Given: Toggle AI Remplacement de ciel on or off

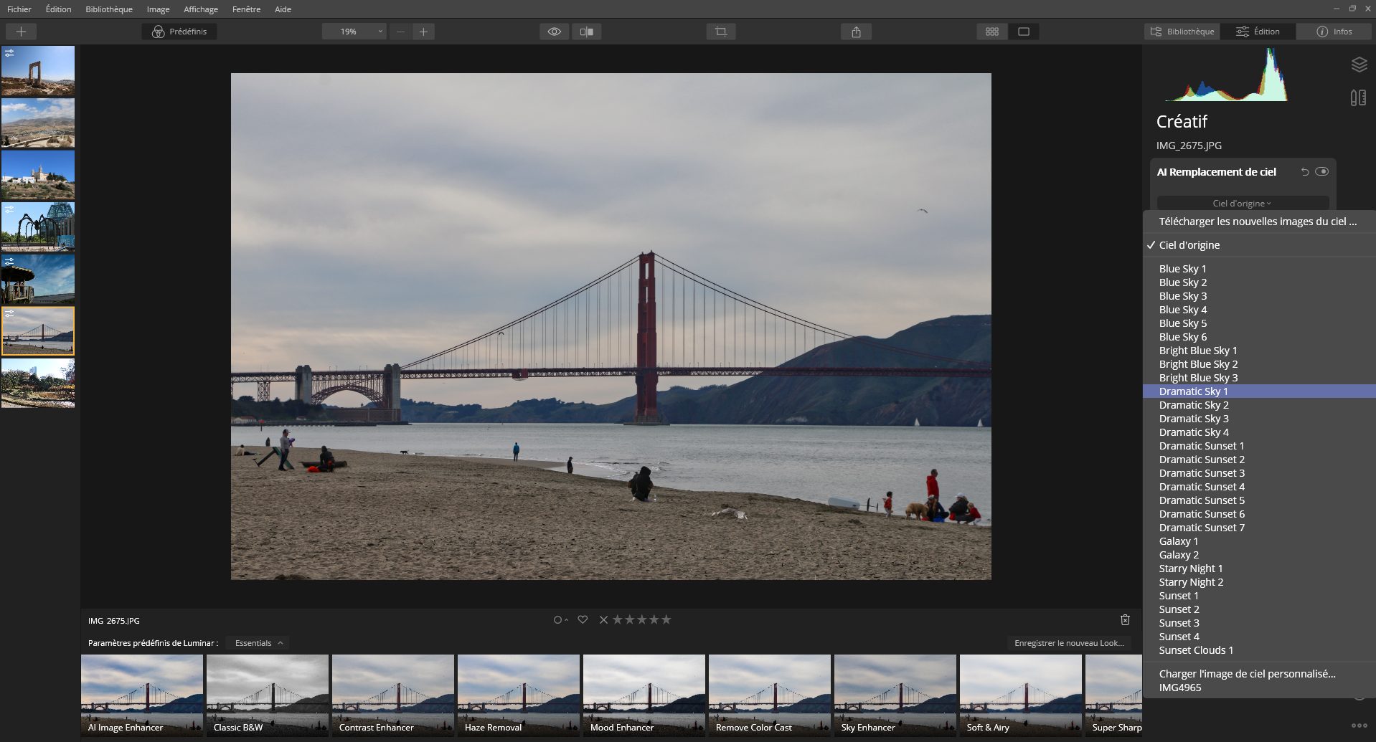Looking at the screenshot, I should [x=1323, y=172].
